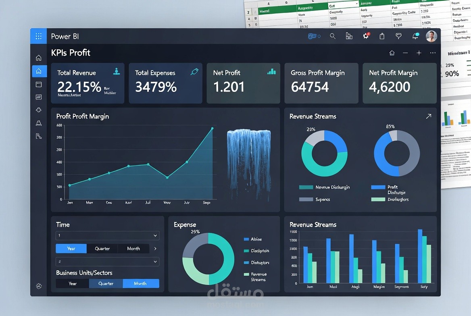Open the list lines icon in sidebar

(38, 97)
